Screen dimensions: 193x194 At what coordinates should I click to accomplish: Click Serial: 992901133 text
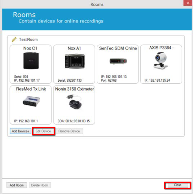70,80
